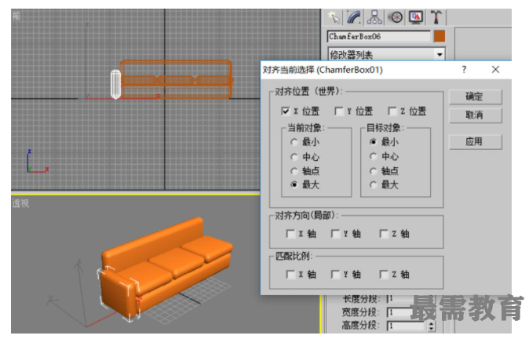Enable X 轴 in 对齐方向

click(x=290, y=233)
